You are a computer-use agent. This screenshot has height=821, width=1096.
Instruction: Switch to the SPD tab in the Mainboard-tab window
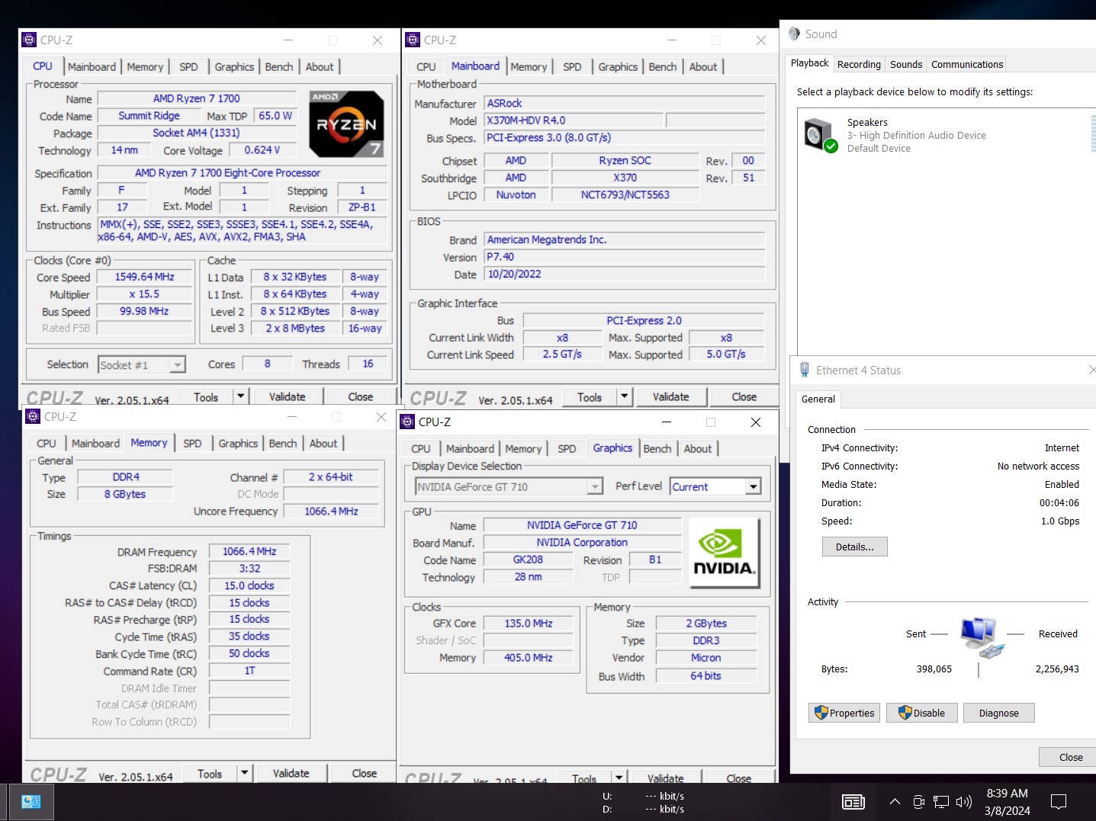click(572, 67)
